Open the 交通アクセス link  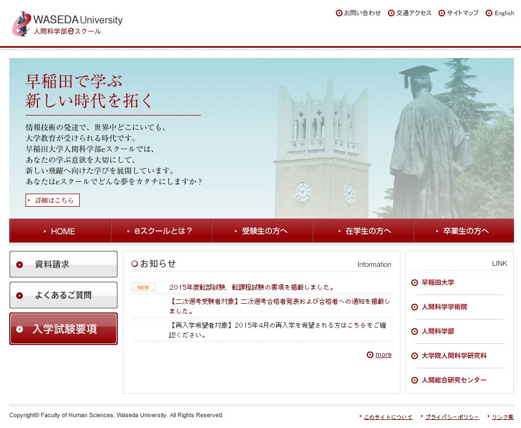(x=414, y=13)
